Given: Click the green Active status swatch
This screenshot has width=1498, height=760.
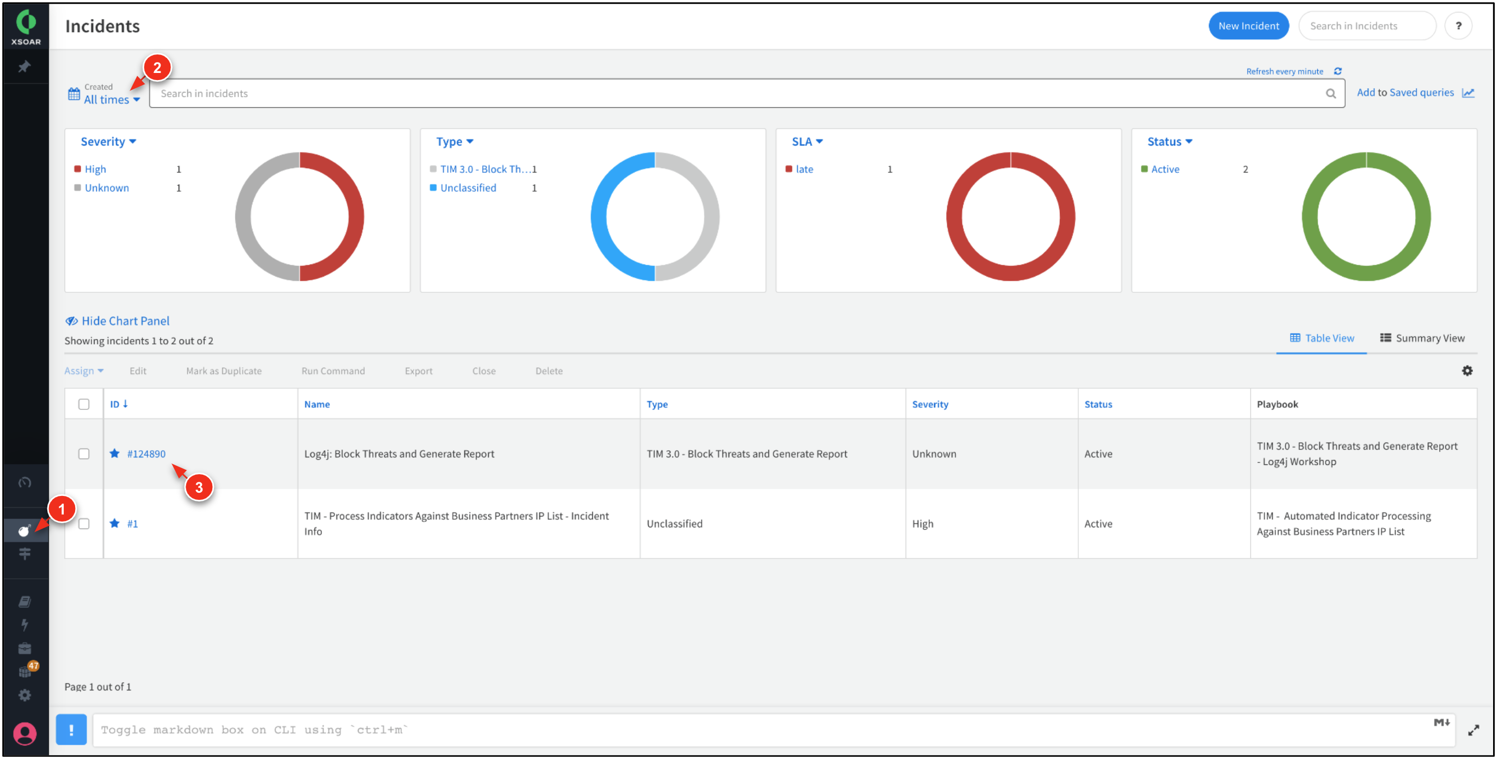Looking at the screenshot, I should pos(1144,169).
